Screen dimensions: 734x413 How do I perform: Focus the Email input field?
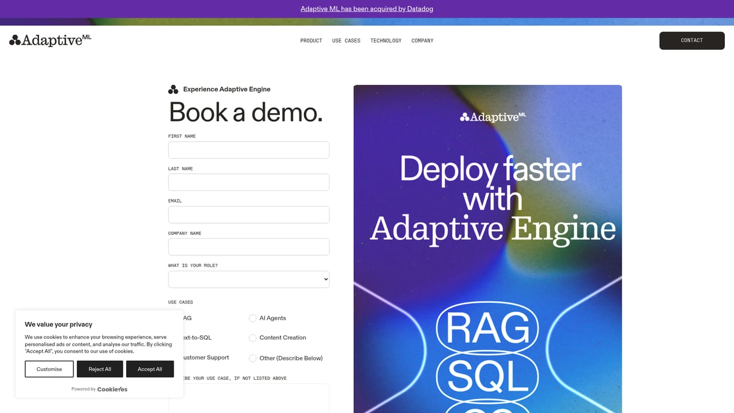tap(249, 215)
